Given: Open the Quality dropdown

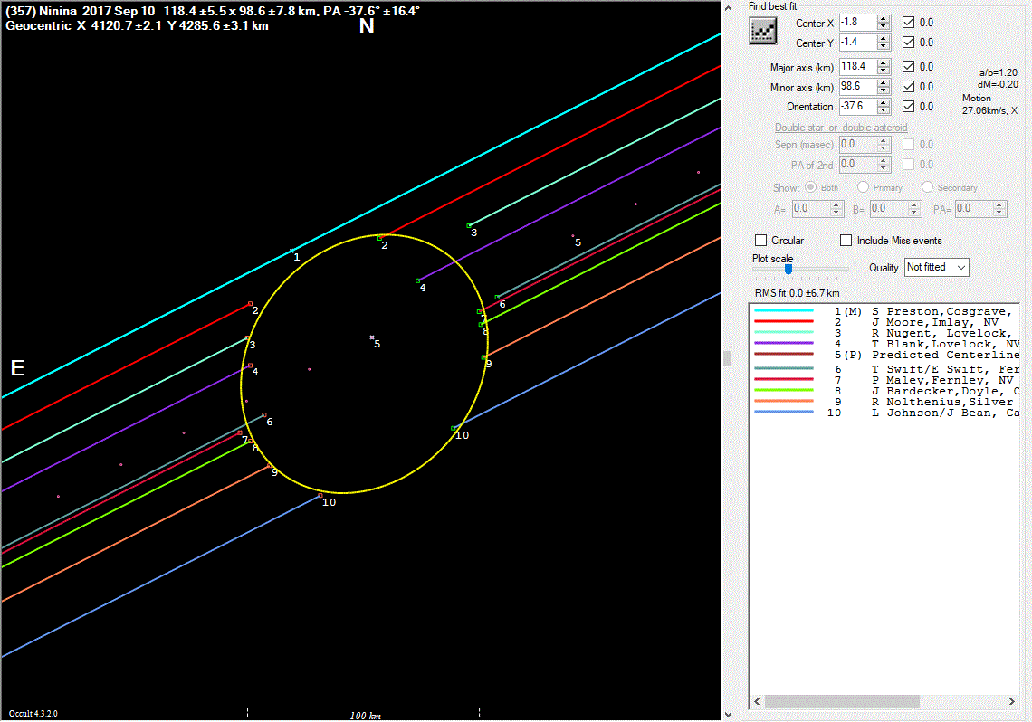Looking at the screenshot, I should 936,267.
